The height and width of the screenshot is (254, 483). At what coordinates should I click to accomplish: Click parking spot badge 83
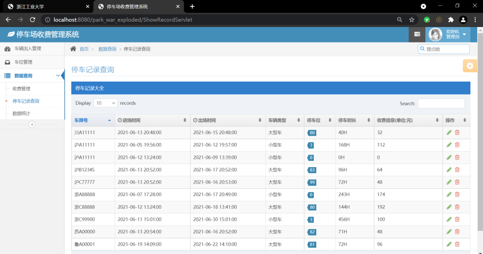(312, 170)
